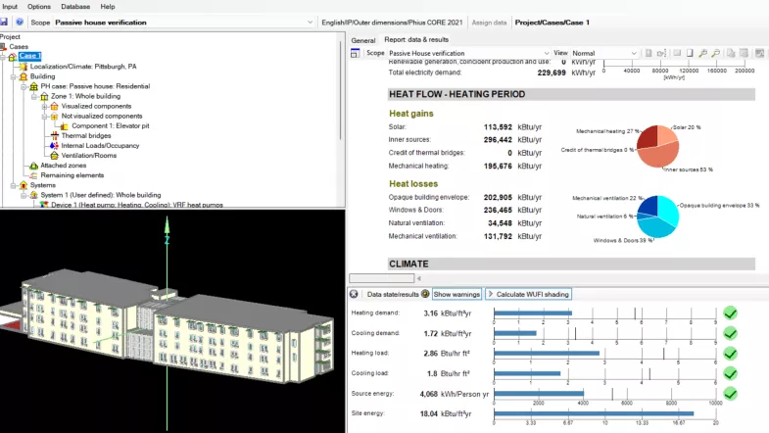Click the zoom-in magnifier in report toolbar
The image size is (769, 433).
click(x=702, y=53)
